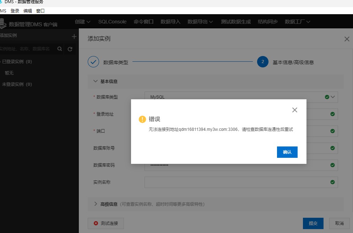Close the 添加实例 panel
Image resolution: width=353 pixels, height=233 pixels.
point(347,39)
